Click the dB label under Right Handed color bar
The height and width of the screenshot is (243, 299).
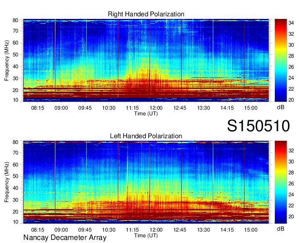coord(281,107)
